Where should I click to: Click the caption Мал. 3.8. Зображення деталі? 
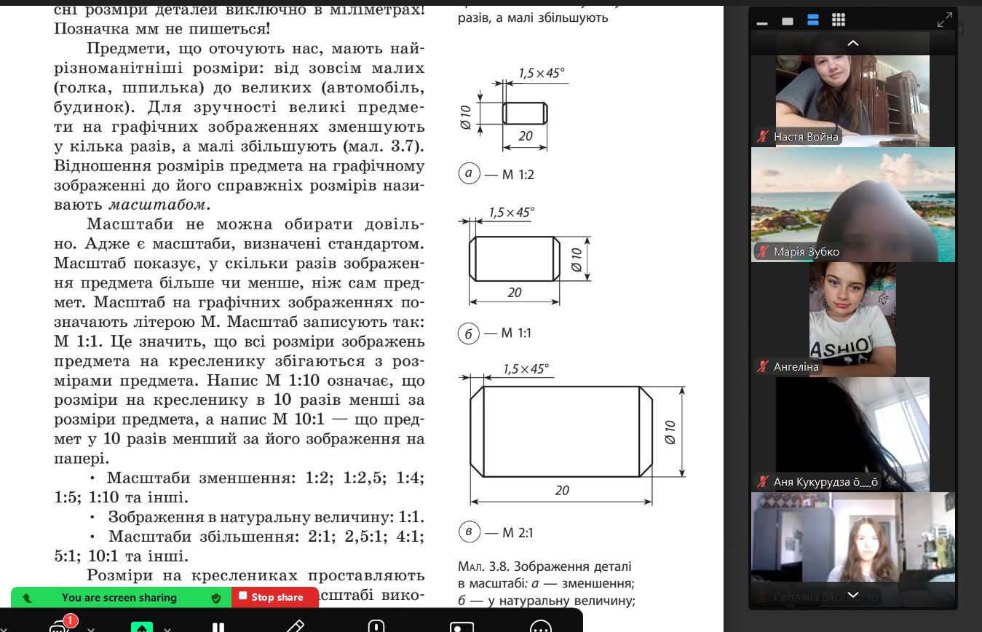point(545,566)
